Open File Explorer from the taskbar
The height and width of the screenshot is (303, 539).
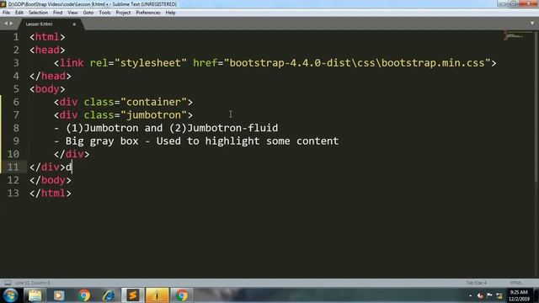35,295
